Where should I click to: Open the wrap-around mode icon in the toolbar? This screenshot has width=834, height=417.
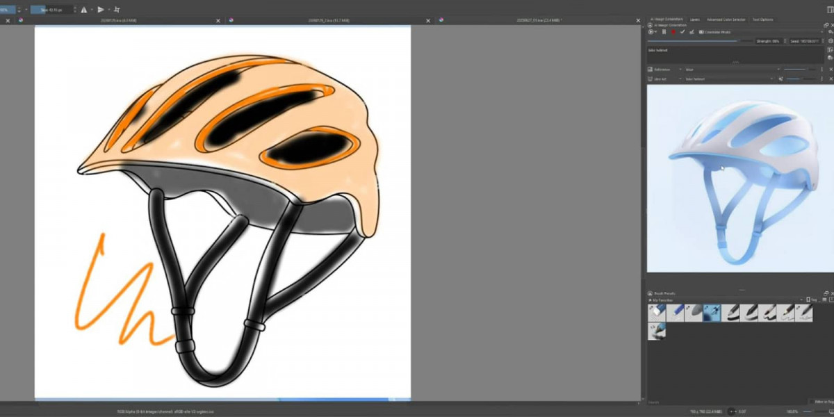tap(101, 10)
